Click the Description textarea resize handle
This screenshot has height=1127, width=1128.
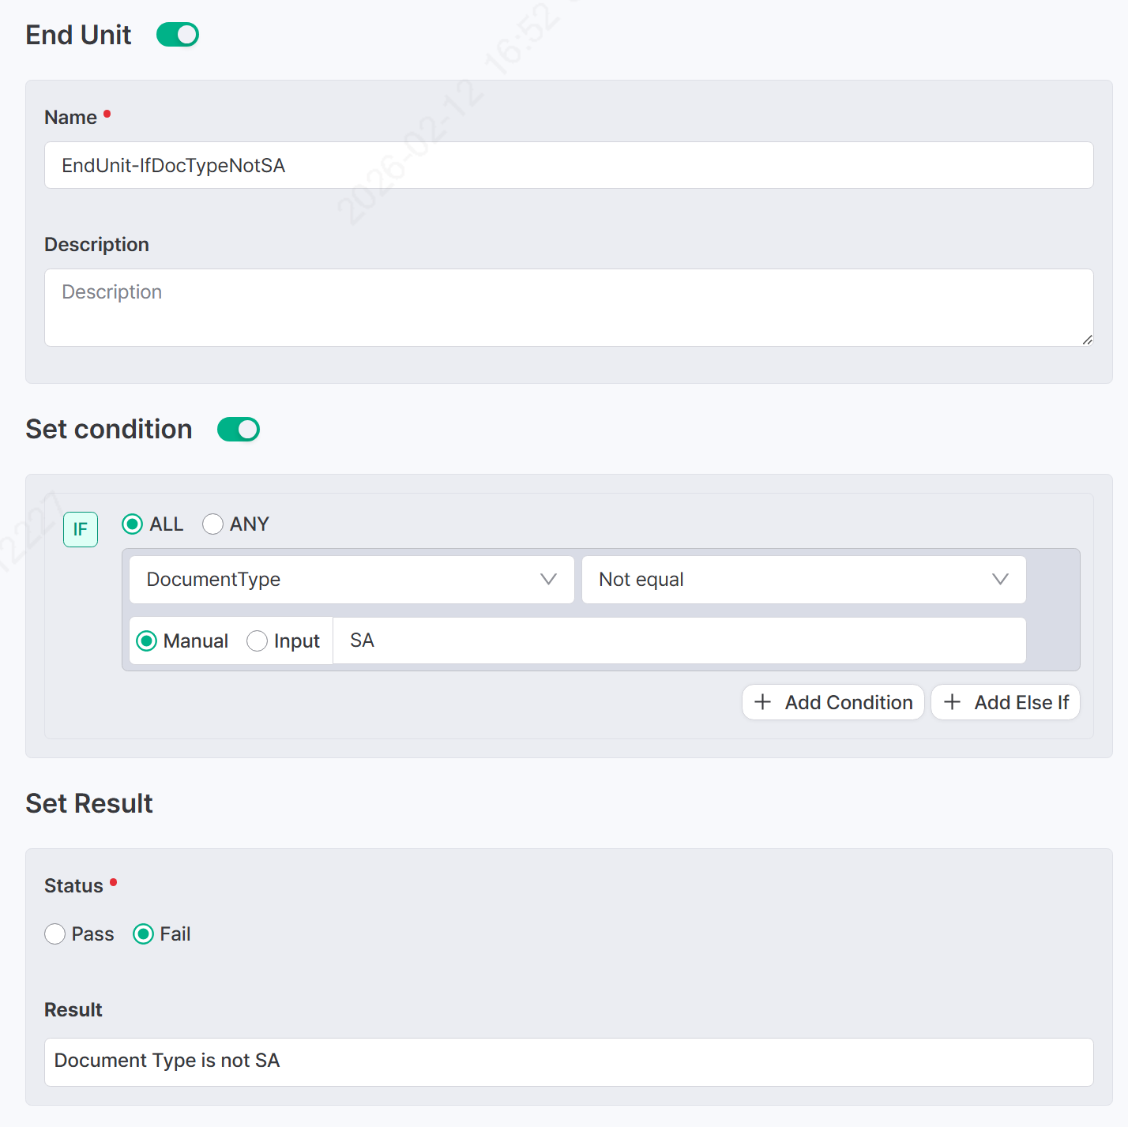tap(1087, 340)
